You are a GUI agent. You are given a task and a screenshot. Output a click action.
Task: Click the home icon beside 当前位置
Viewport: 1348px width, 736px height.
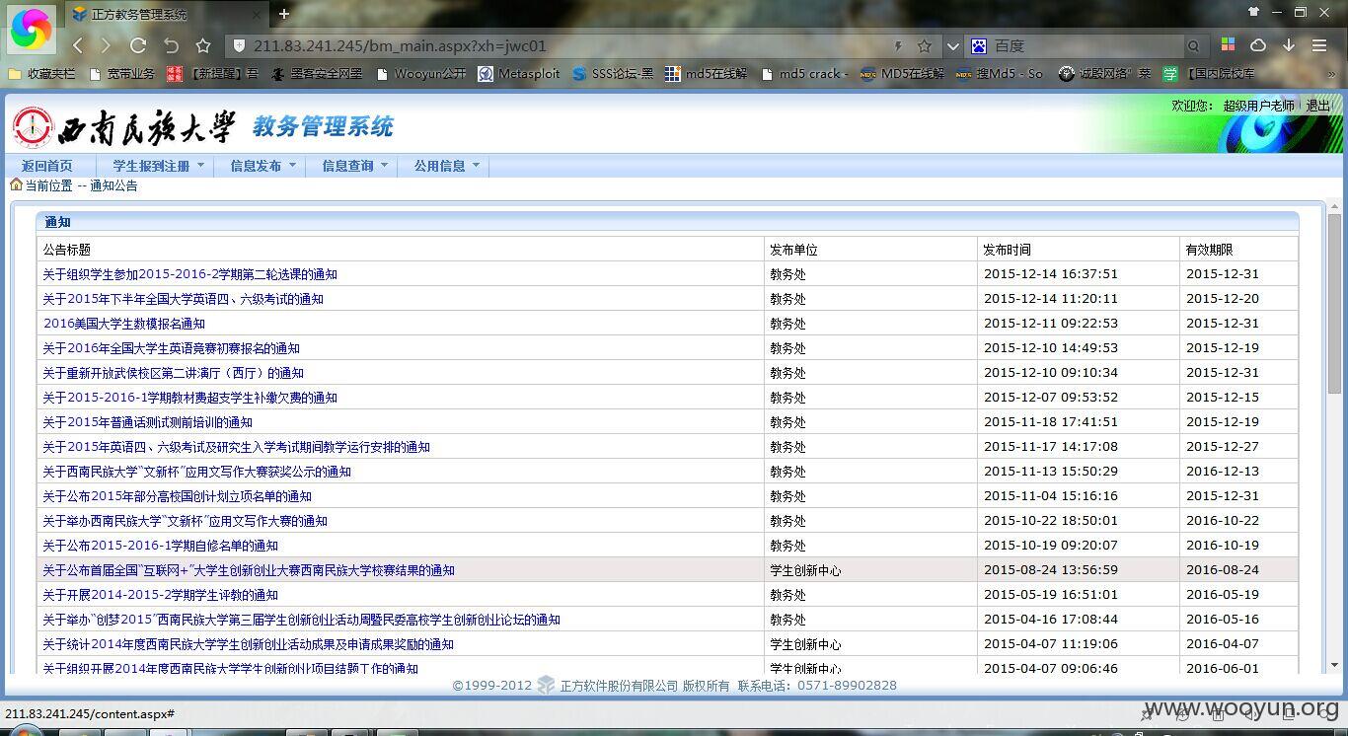tap(16, 184)
